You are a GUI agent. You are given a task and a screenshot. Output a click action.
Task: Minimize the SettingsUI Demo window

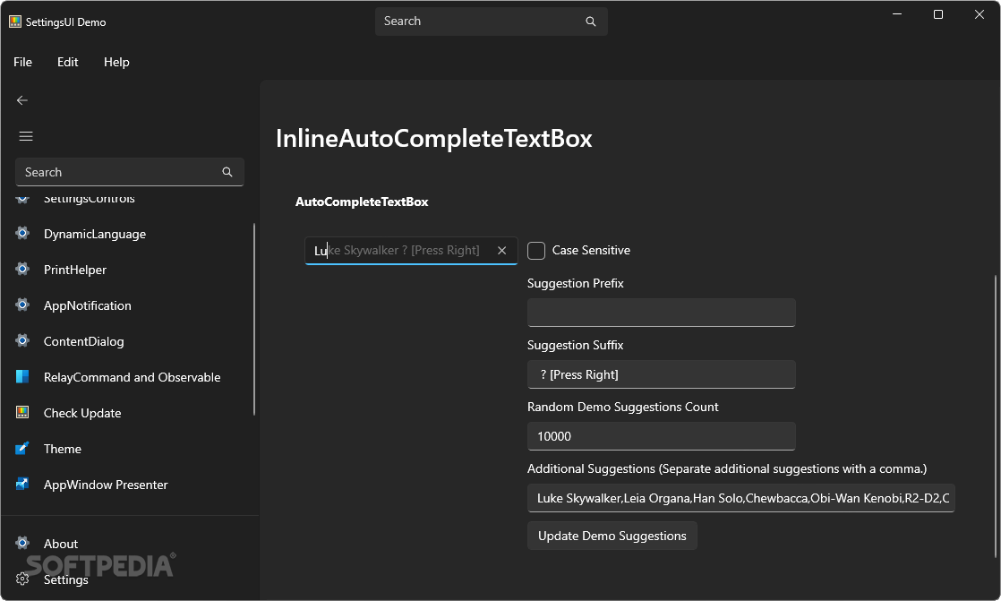coord(897,14)
